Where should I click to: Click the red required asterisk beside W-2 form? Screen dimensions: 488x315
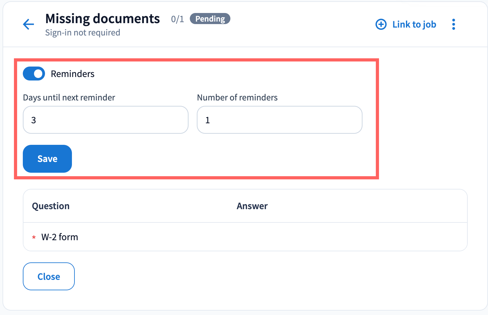click(x=34, y=237)
